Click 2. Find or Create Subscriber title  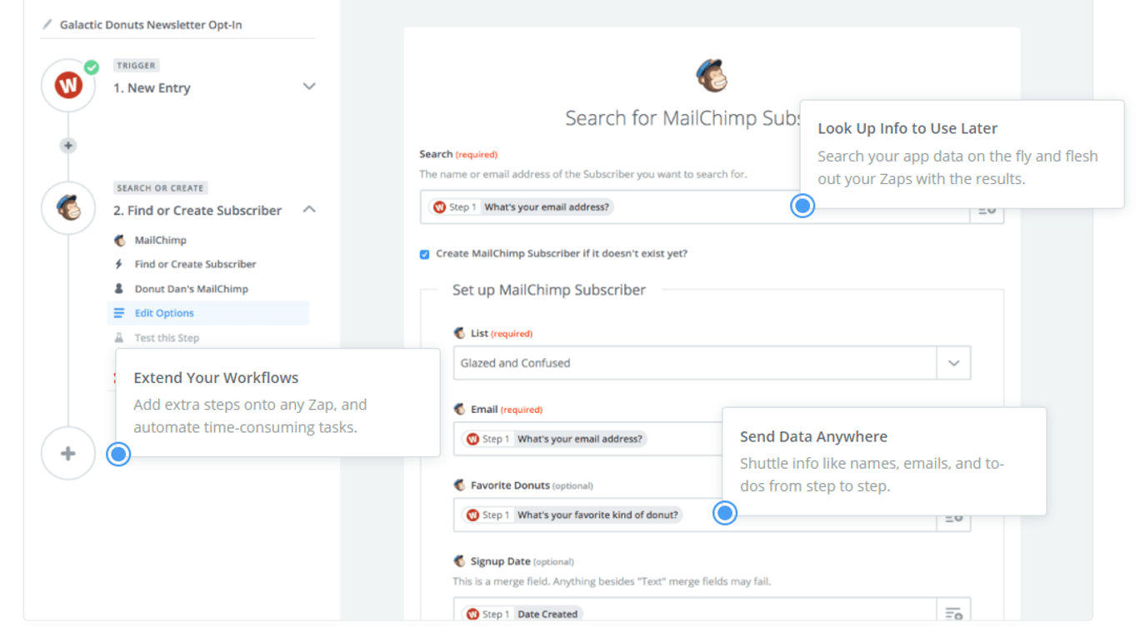pos(197,211)
